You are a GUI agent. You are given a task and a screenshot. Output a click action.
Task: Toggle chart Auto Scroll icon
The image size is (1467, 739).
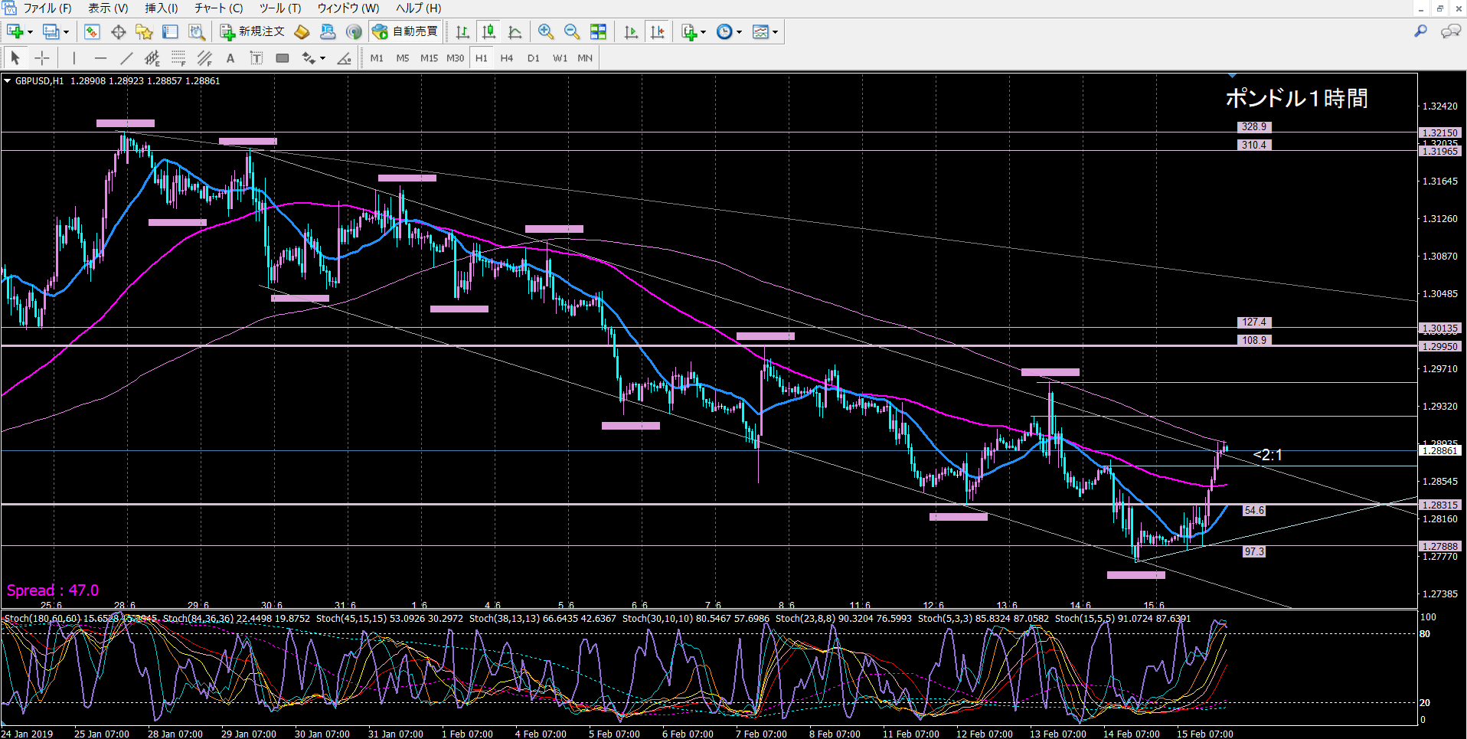pyautogui.click(x=631, y=31)
